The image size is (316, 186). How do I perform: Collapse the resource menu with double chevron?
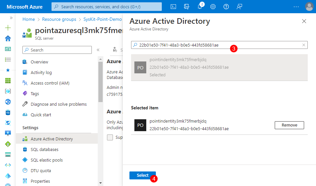tap(98, 50)
